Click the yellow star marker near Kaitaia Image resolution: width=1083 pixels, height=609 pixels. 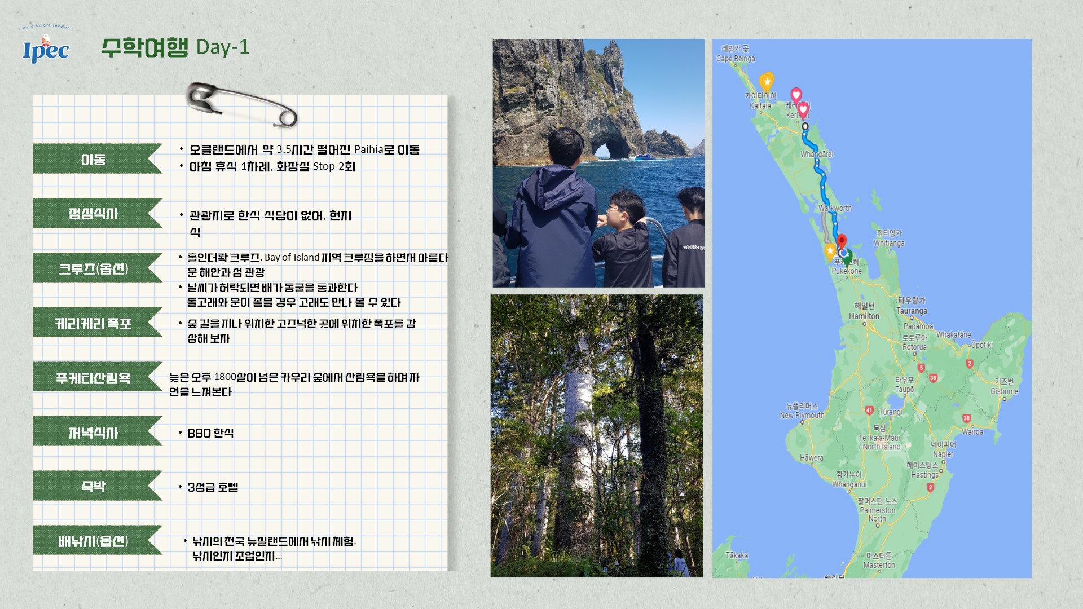pyautogui.click(x=767, y=83)
